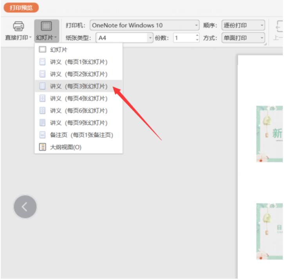The width and height of the screenshot is (284, 279).
Task: Increase the number of copies
Action: [x=197, y=36]
